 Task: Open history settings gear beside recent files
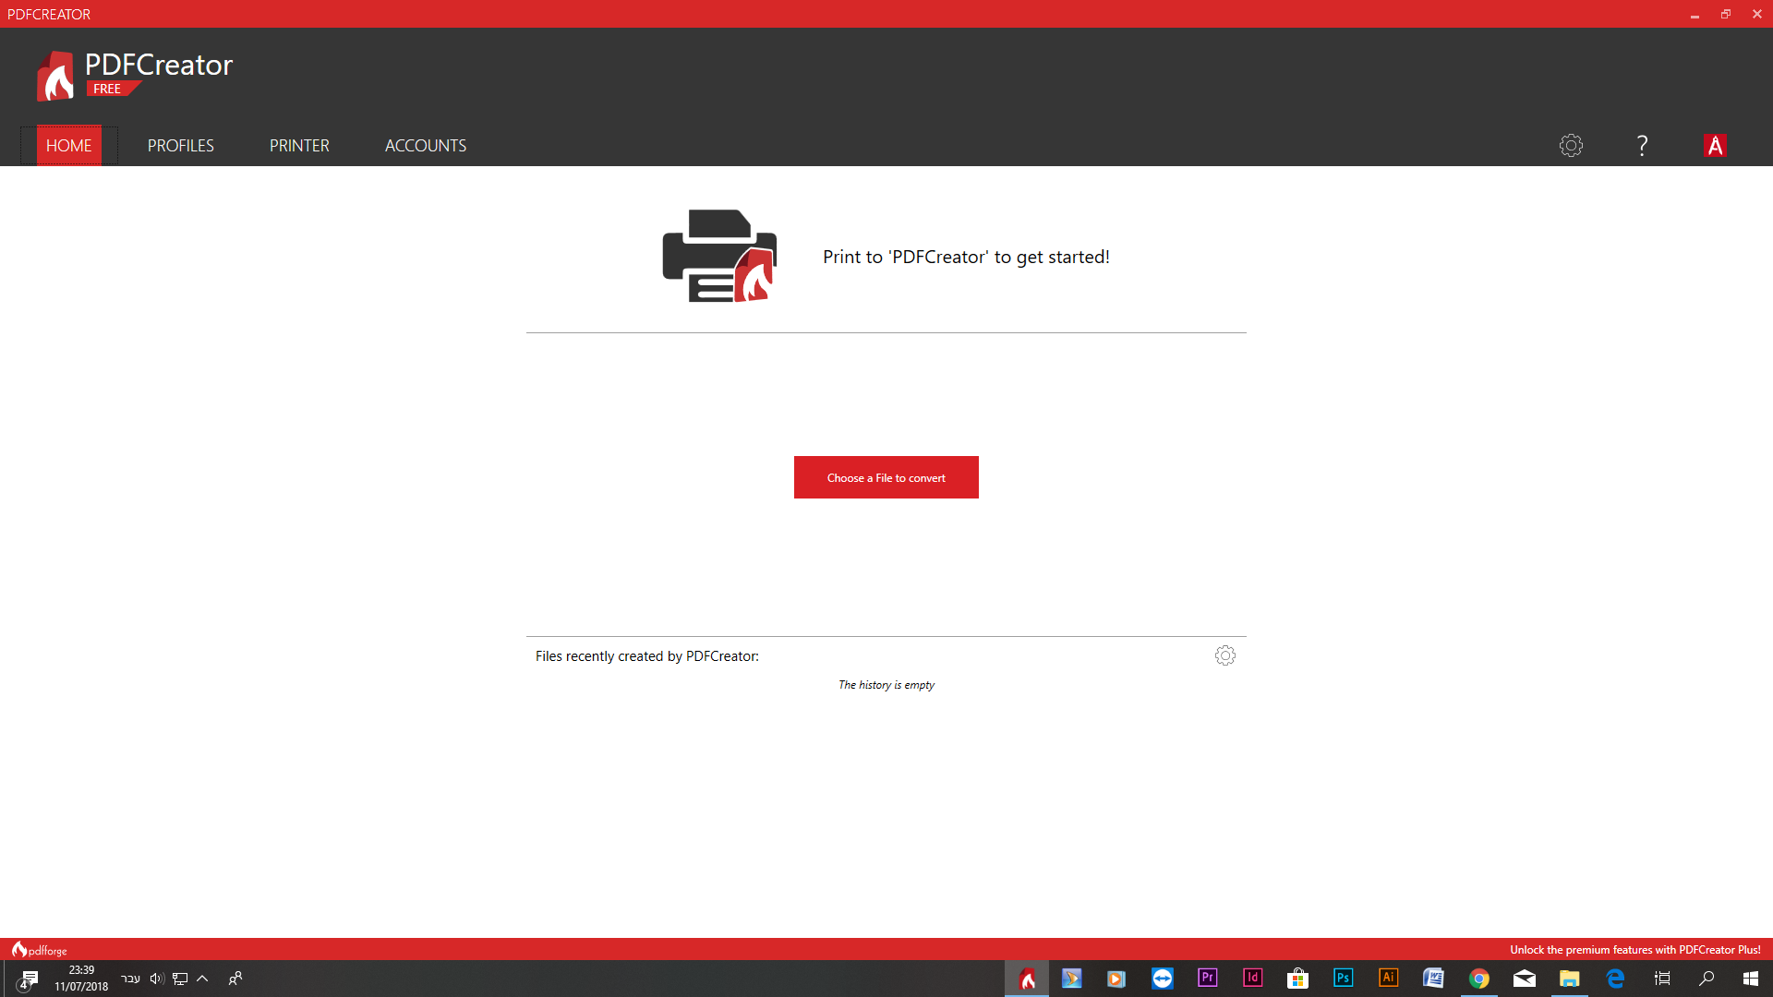click(1225, 655)
